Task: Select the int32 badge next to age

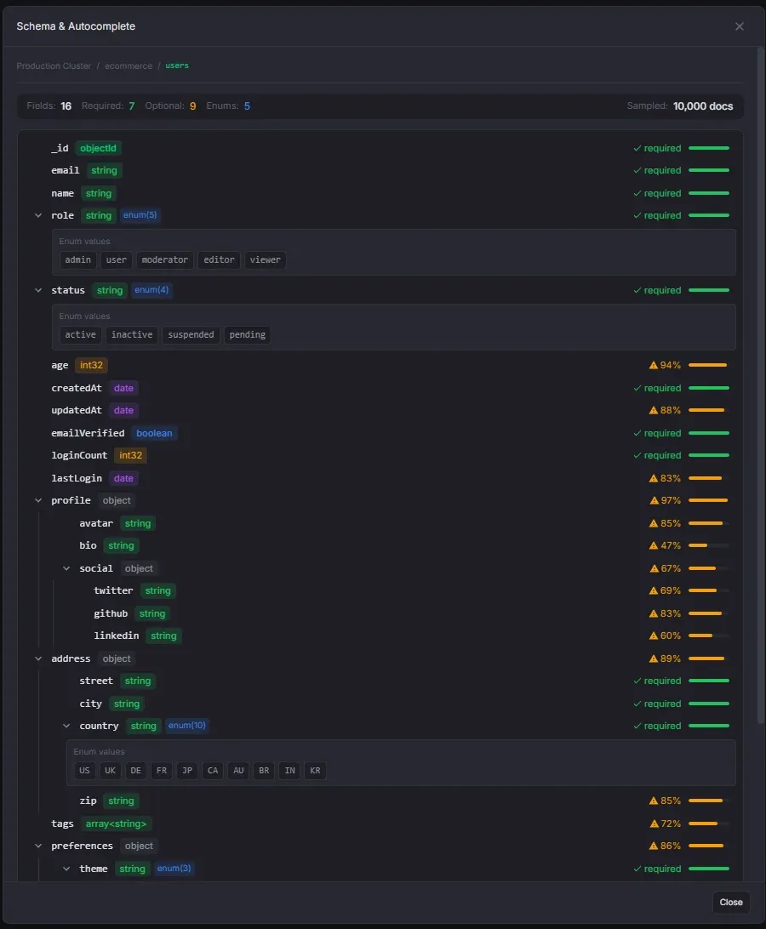Action: (x=90, y=365)
